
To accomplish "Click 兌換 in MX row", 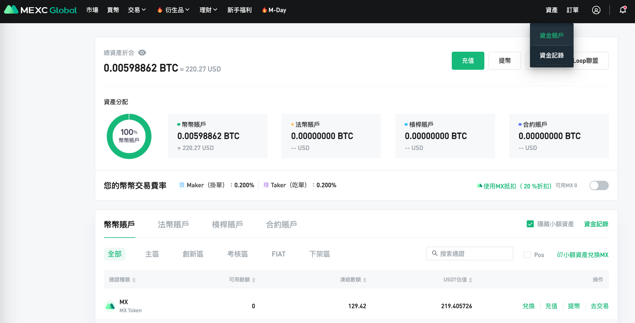I will tap(529, 306).
